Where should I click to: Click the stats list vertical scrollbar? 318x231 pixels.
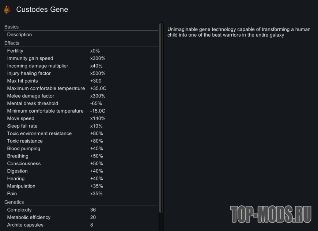pyautogui.click(x=161, y=117)
